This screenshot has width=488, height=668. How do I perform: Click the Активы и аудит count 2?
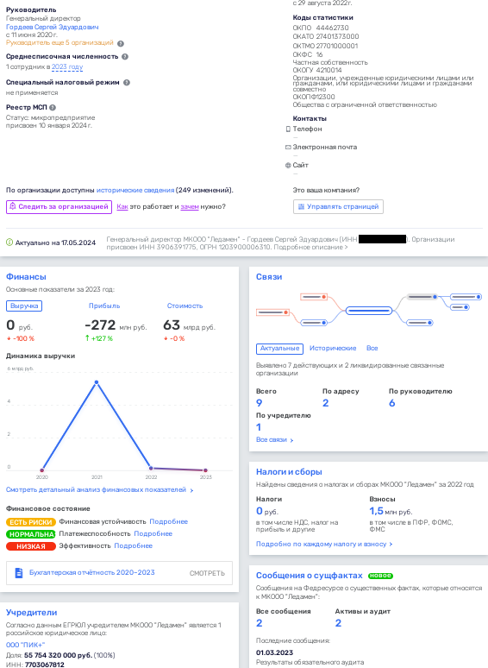tap(338, 623)
